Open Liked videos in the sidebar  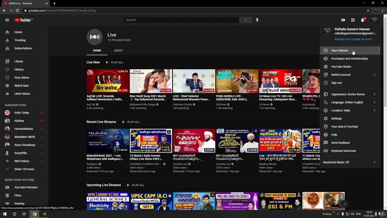pyautogui.click(x=24, y=94)
